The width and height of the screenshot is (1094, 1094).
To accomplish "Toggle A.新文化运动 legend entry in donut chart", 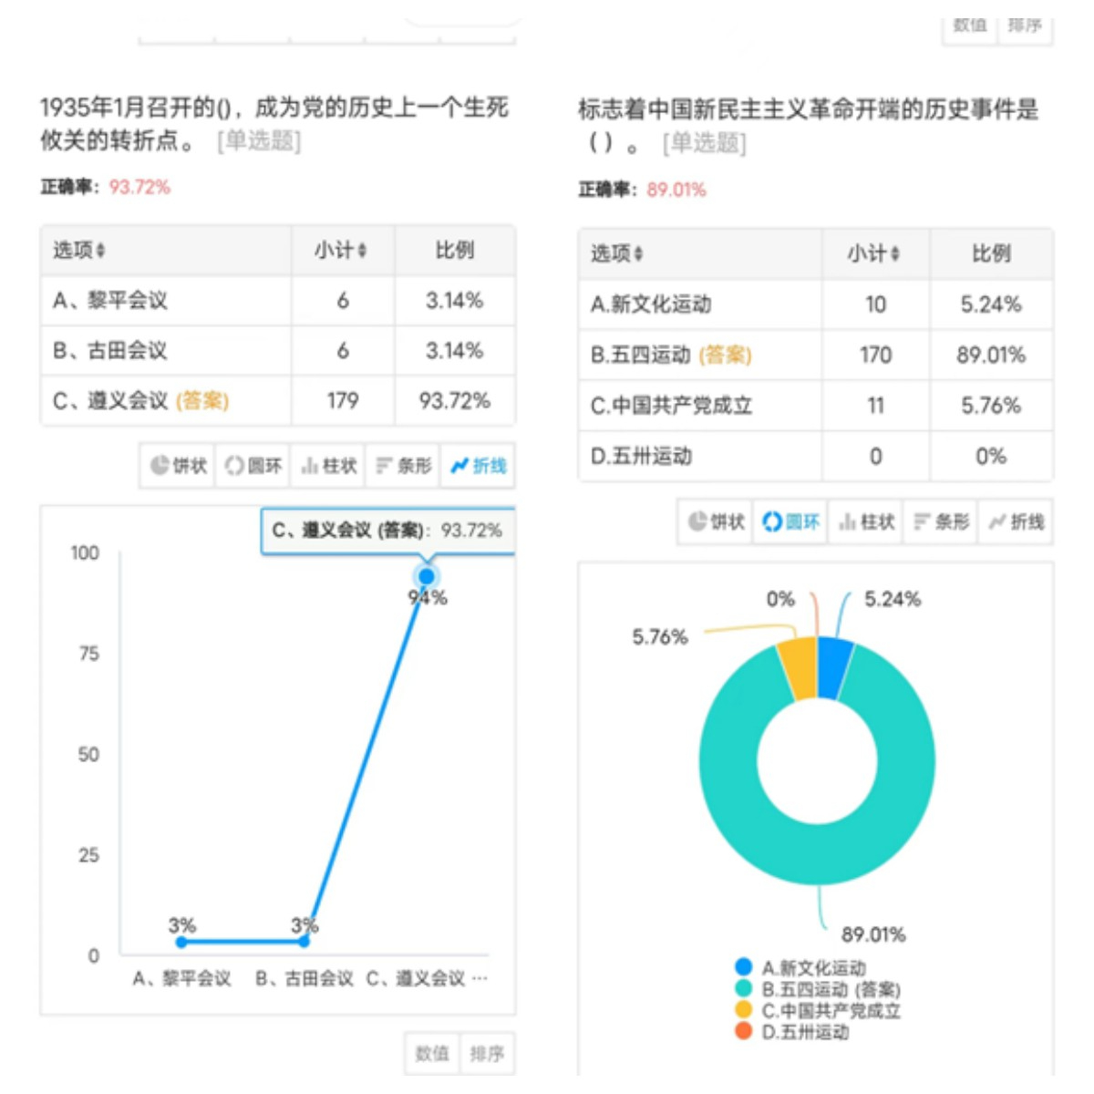I will click(x=800, y=967).
